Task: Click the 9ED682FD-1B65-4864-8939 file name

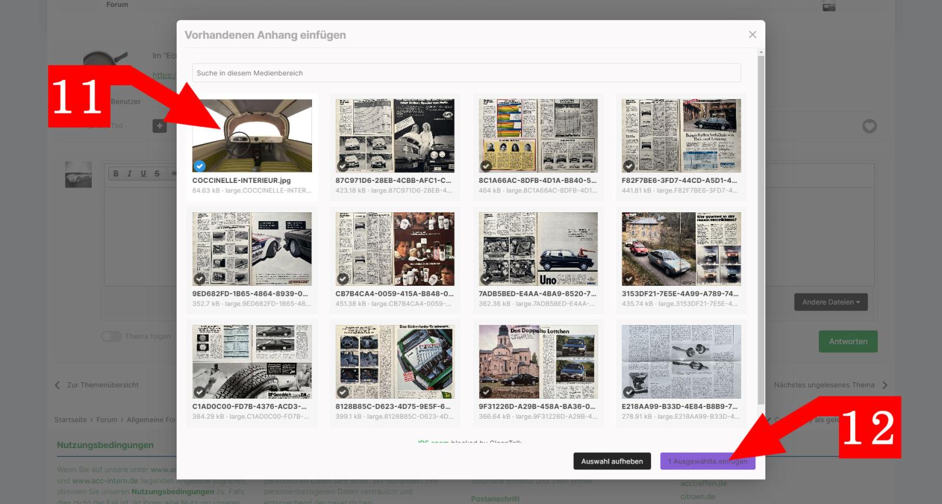Action: pos(250,293)
